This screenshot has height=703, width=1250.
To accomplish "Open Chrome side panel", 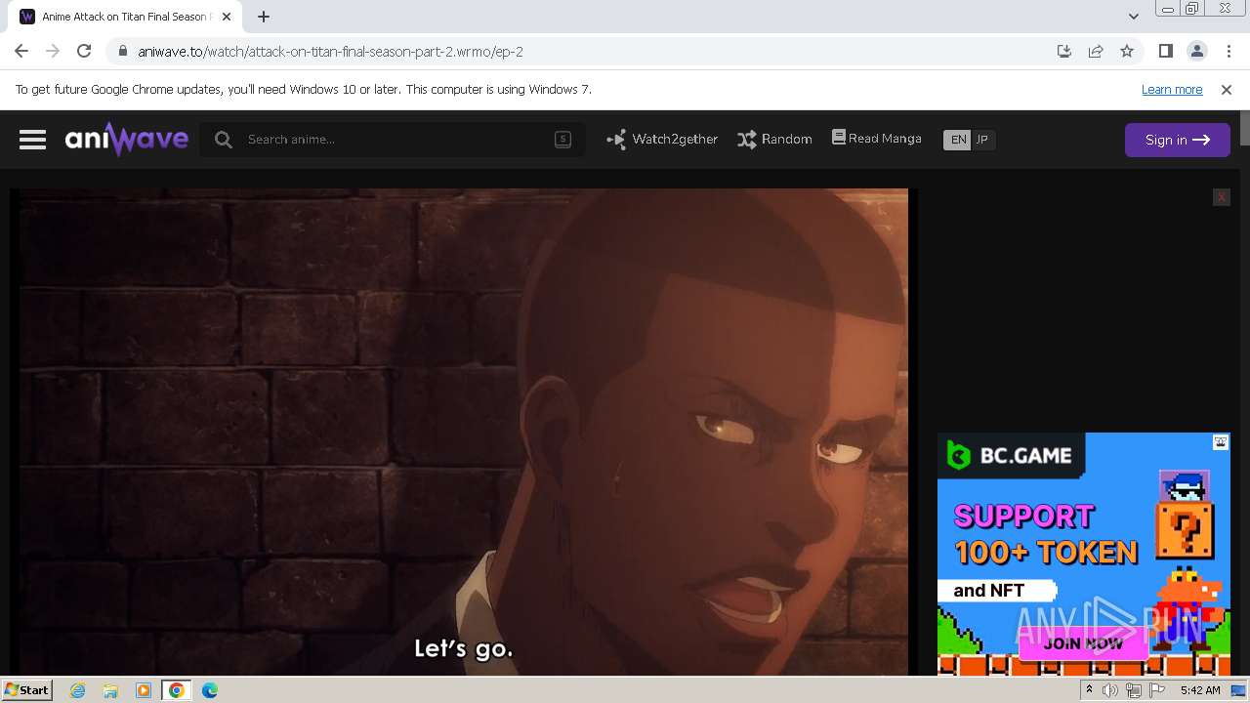I will pos(1165,51).
